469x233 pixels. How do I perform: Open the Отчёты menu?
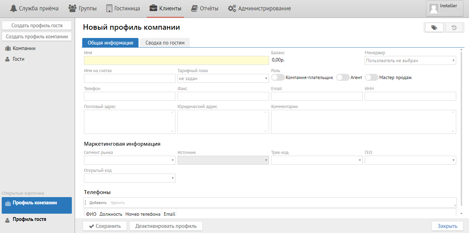click(x=205, y=9)
